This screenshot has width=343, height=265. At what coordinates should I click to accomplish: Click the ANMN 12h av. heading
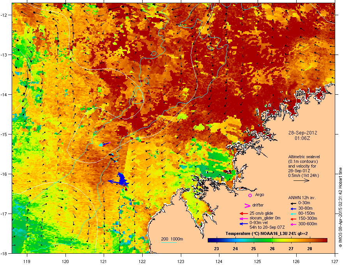pos(302,198)
